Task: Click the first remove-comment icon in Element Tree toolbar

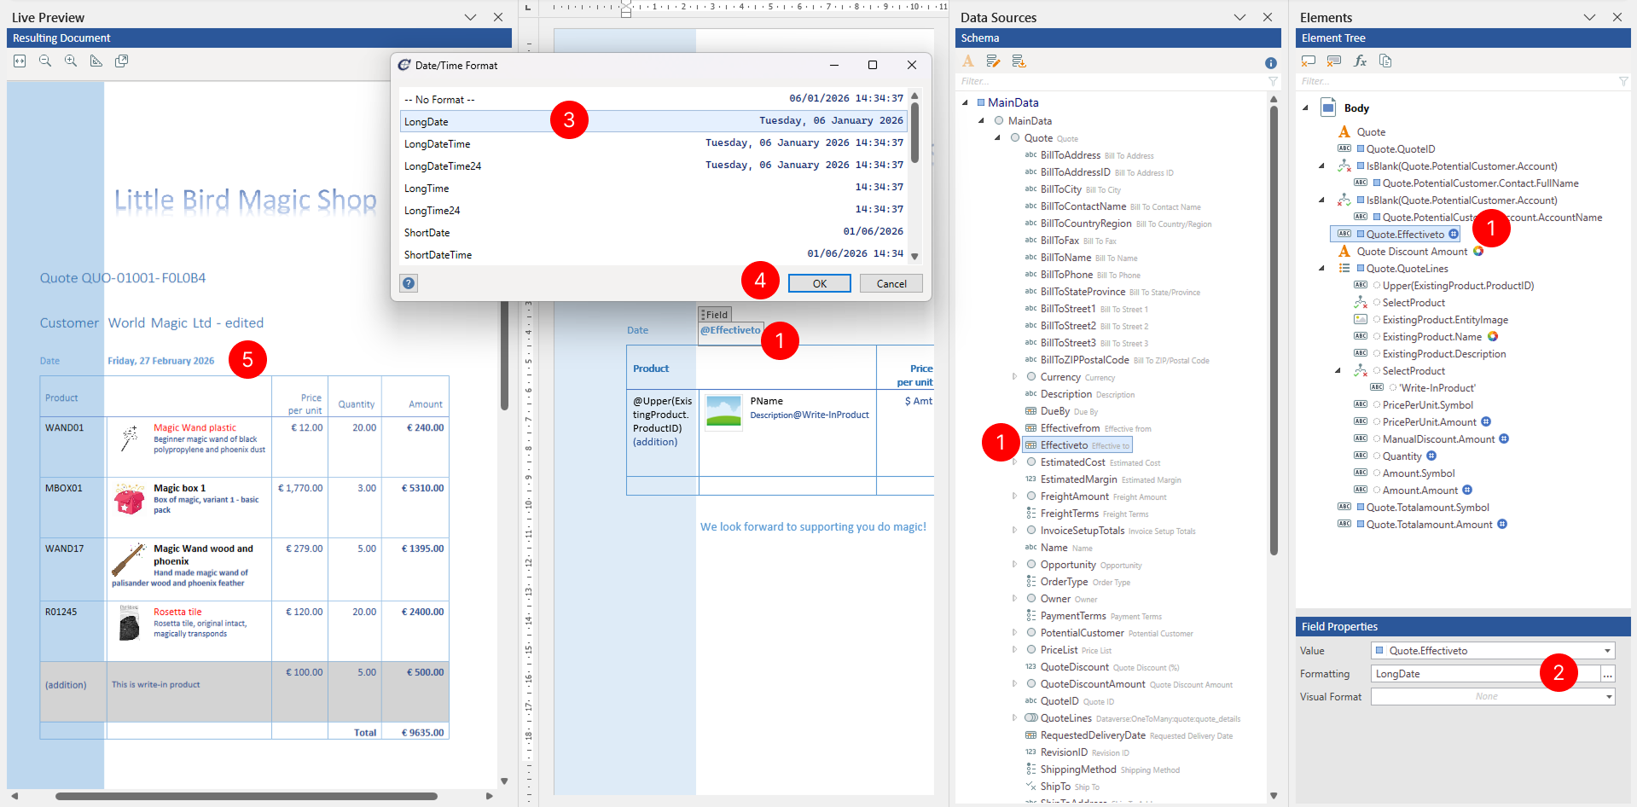Action: tap(1309, 61)
